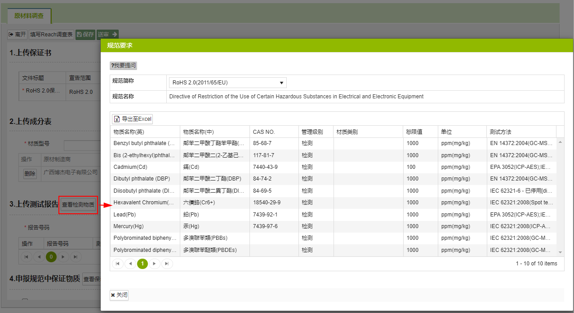
Task: Close the dialog with 关闭 button
Action: [x=119, y=295]
